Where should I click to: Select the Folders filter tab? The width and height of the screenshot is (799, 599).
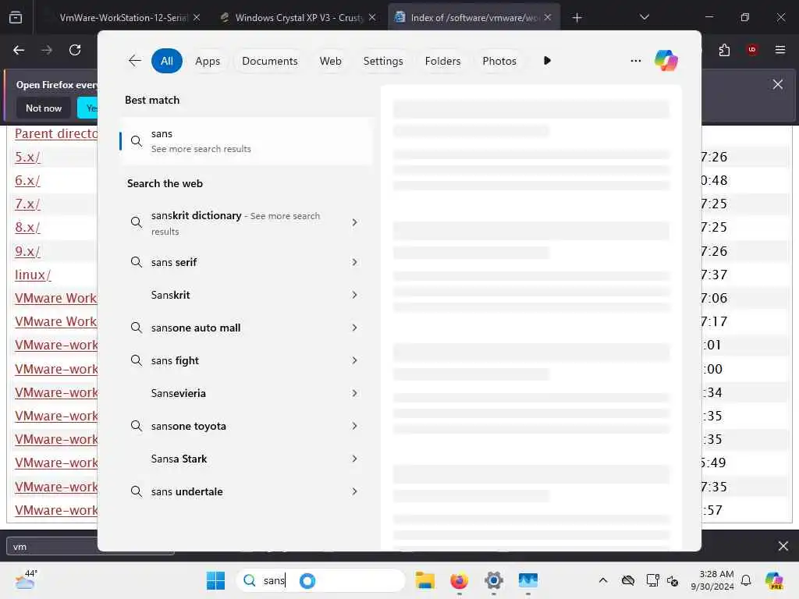point(442,61)
